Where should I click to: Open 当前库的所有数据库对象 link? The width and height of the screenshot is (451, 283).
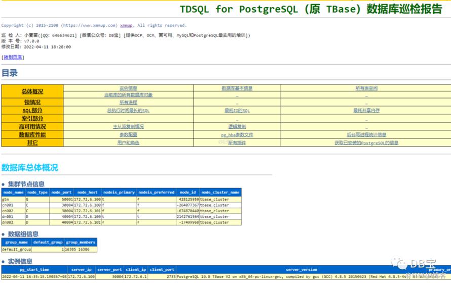tap(128, 95)
